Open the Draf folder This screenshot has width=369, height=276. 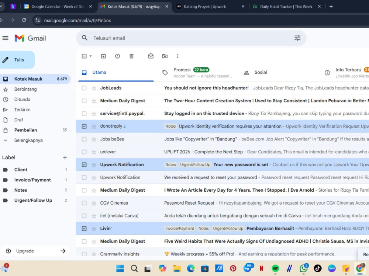click(x=18, y=120)
